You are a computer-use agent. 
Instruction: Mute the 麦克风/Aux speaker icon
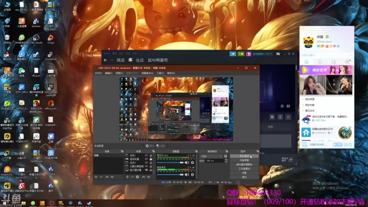click(x=187, y=162)
